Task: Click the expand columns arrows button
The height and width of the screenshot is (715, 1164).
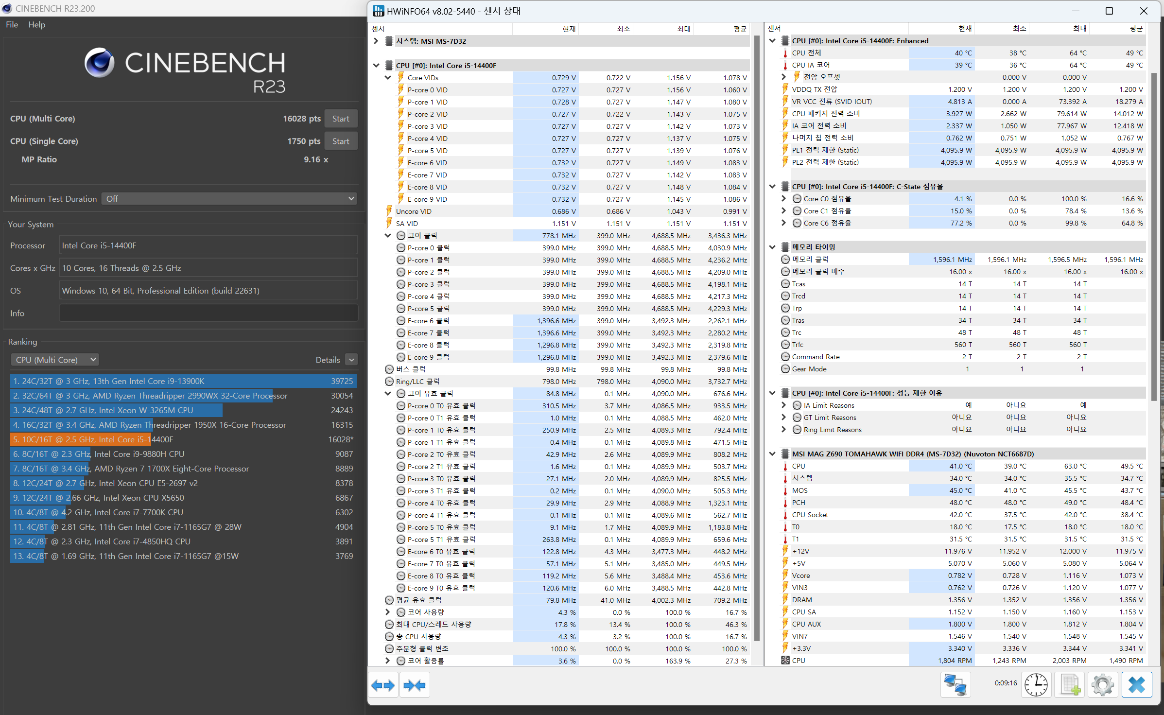Action: pos(383,685)
